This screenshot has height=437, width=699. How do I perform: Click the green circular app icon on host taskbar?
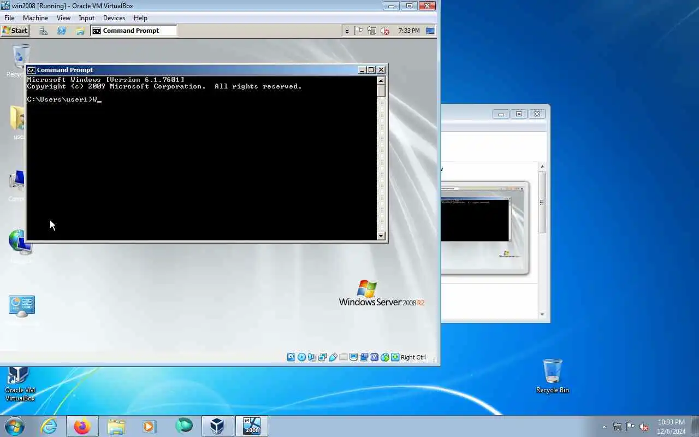184,426
